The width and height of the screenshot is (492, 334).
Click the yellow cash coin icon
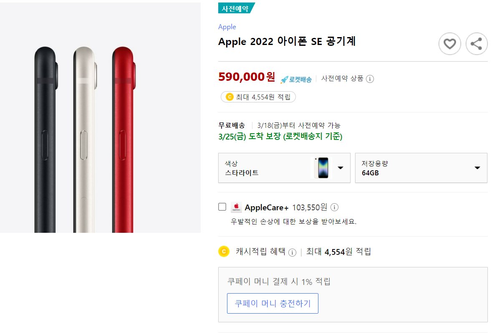[x=224, y=252]
